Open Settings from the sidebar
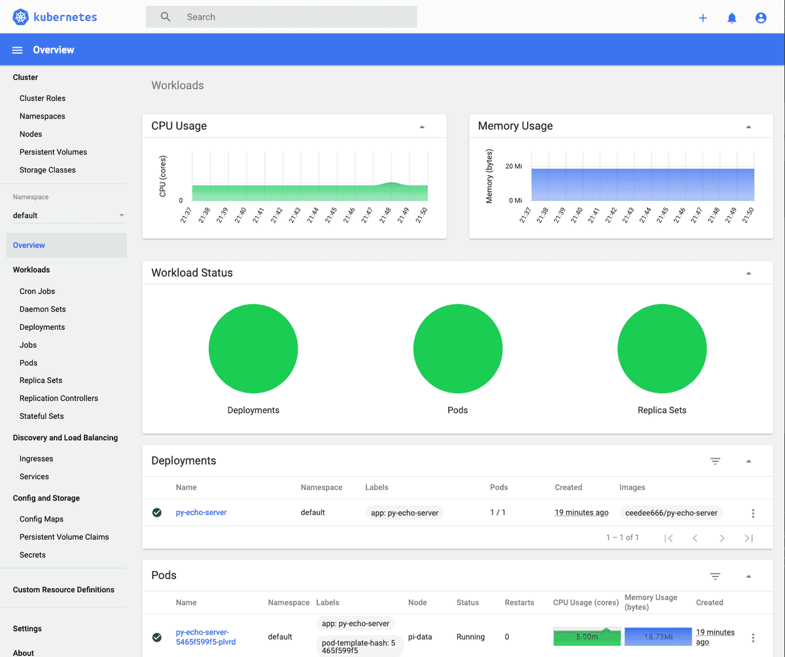The height and width of the screenshot is (657, 785). [x=27, y=628]
